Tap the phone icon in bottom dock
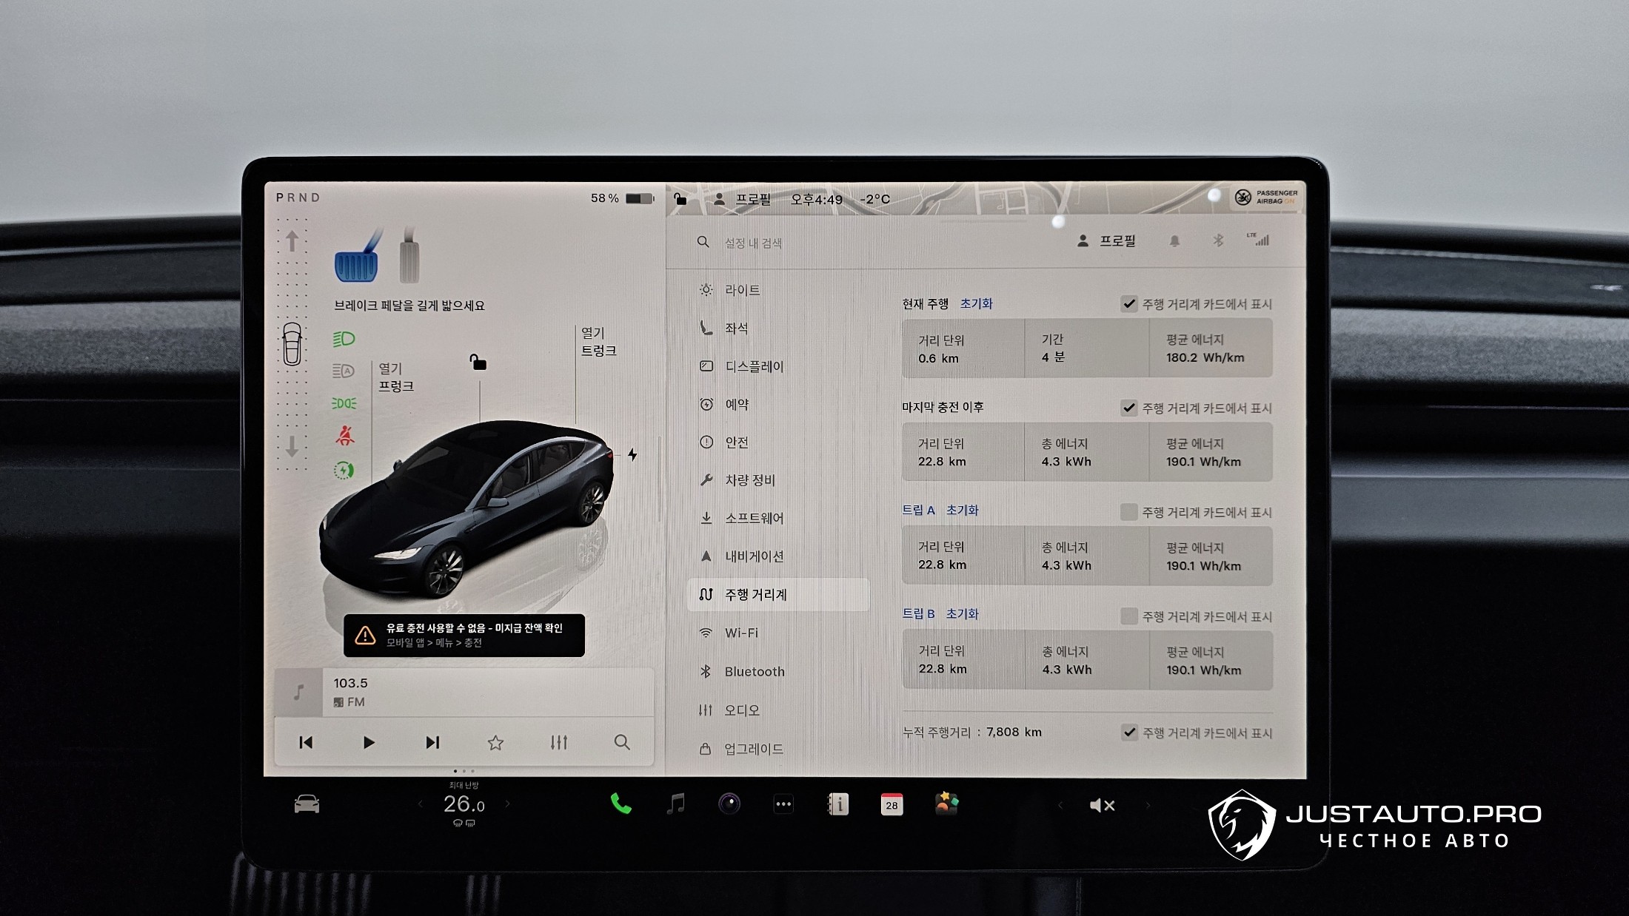Image resolution: width=1629 pixels, height=916 pixels. point(620,804)
